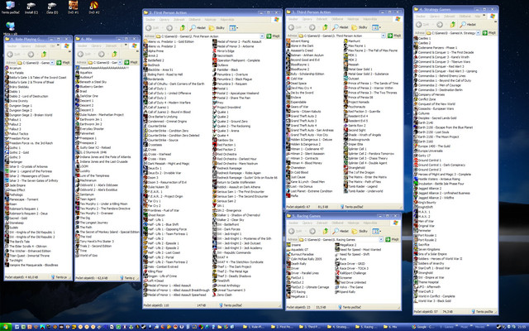This screenshot has height=331, width=529.
Task: Select the BioShock shortcut icon
Action: (146, 65)
